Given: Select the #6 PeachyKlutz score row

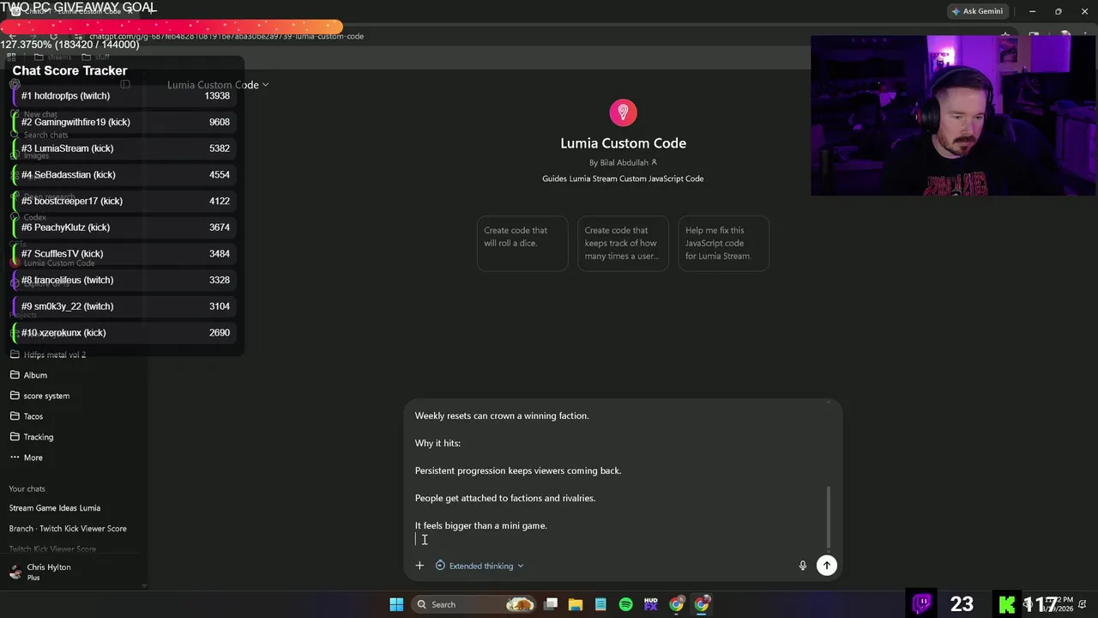Looking at the screenshot, I should click(125, 227).
